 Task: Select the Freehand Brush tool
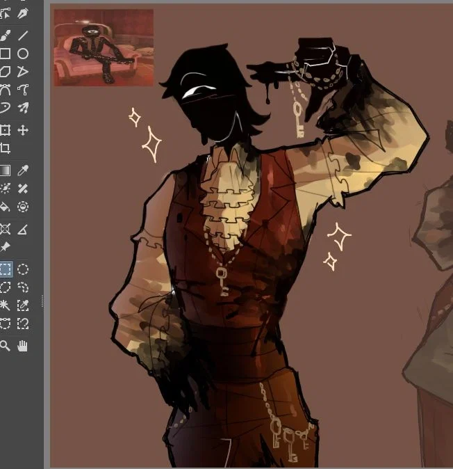pos(6,35)
